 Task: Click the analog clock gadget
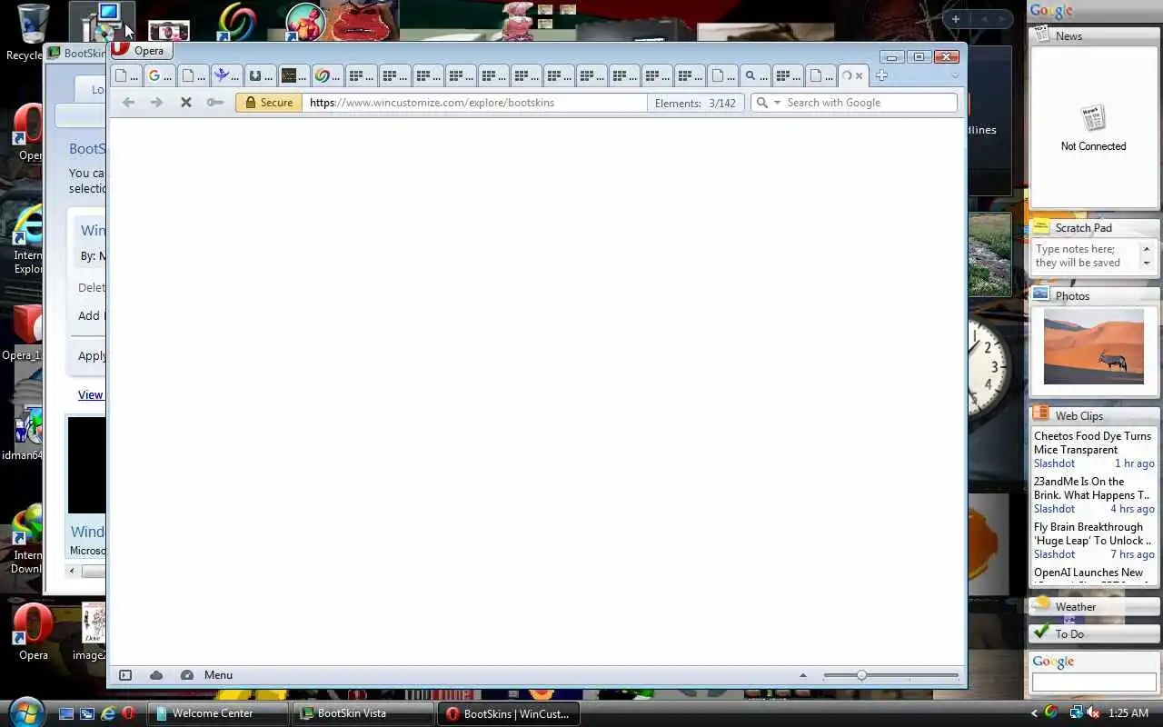pyautogui.click(x=988, y=368)
